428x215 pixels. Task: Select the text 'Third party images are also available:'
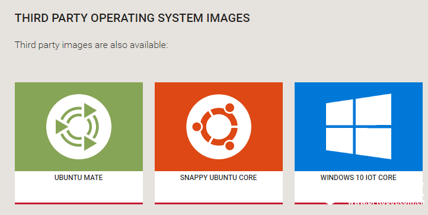click(91, 45)
